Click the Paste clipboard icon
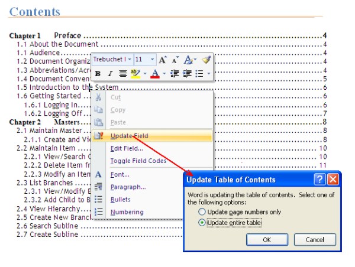Image resolution: width=355 pixels, height=267 pixels. click(98, 122)
